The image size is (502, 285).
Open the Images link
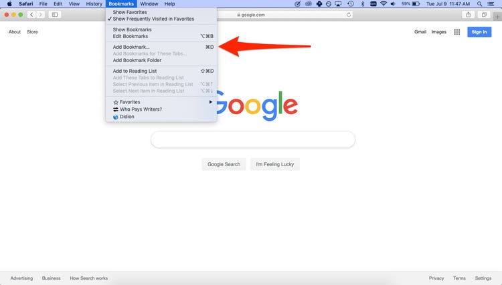[438, 32]
